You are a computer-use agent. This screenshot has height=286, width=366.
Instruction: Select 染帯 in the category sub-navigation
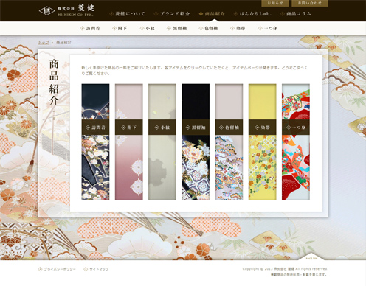(x=238, y=28)
